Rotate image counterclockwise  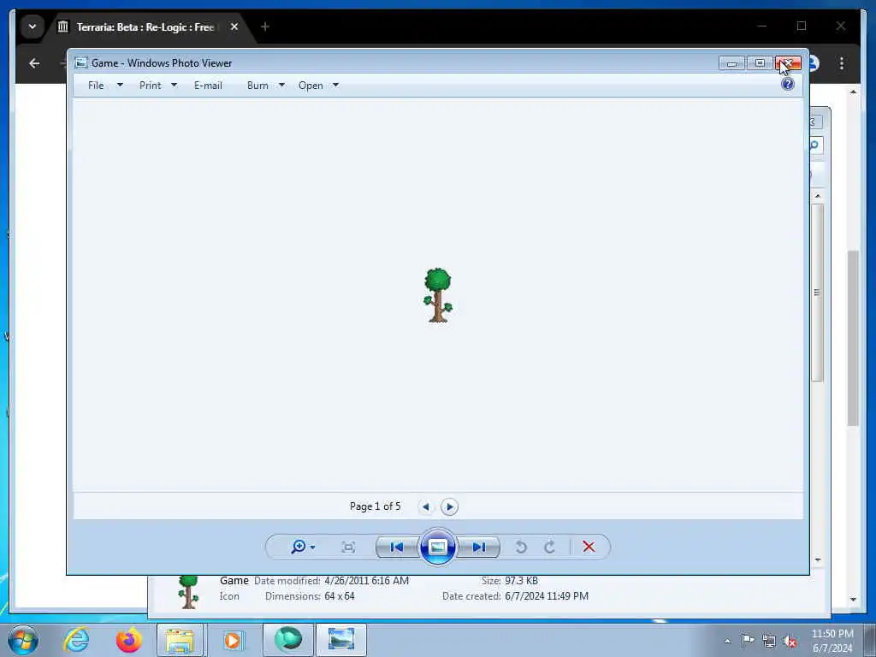(521, 547)
